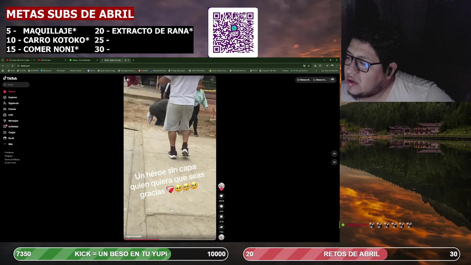Close the Stream - Kick Dashboard tab

click(x=97, y=60)
